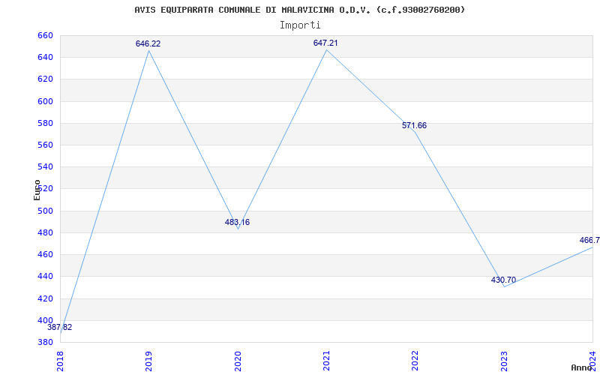Image resolution: width=600 pixels, height=375 pixels.
Task: Click the 2022 x-axis year label
Action: click(x=415, y=361)
